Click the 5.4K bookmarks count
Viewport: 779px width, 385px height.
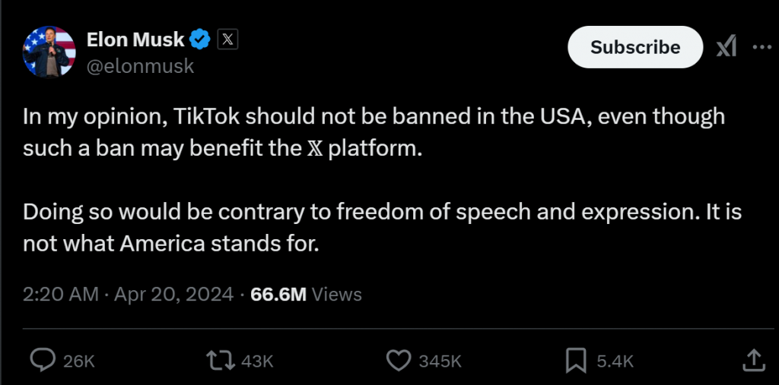(615, 361)
